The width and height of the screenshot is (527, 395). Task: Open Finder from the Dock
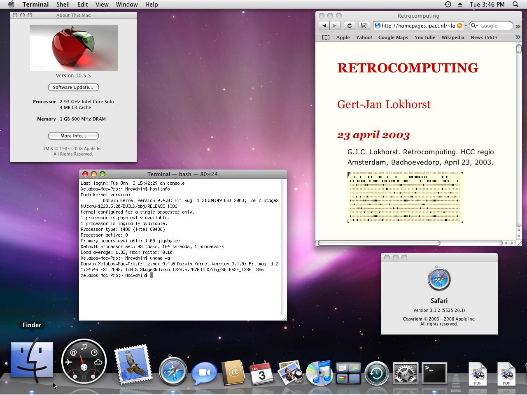[32, 360]
